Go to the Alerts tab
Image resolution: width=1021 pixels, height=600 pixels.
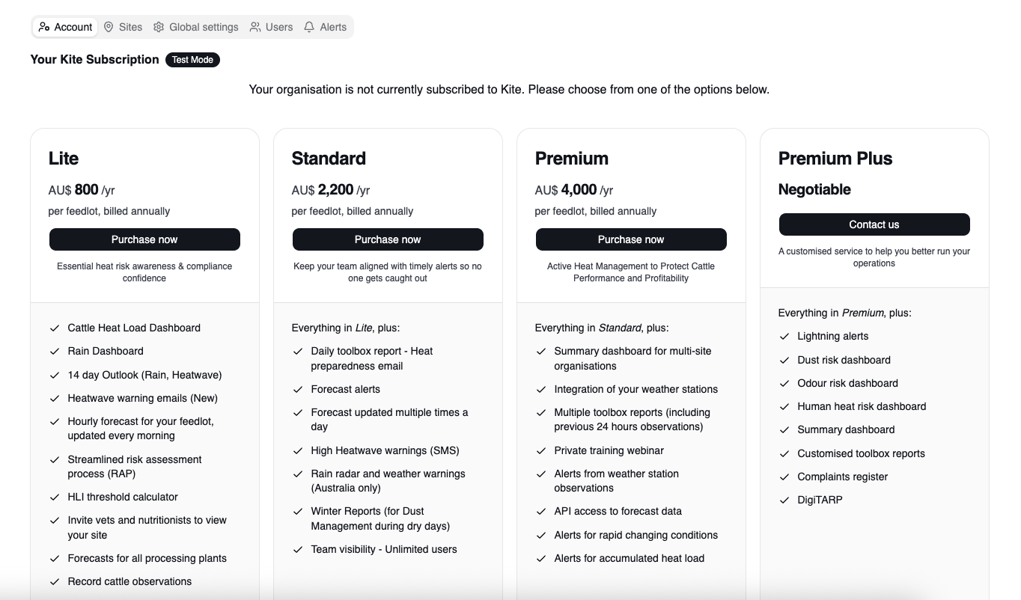click(325, 27)
